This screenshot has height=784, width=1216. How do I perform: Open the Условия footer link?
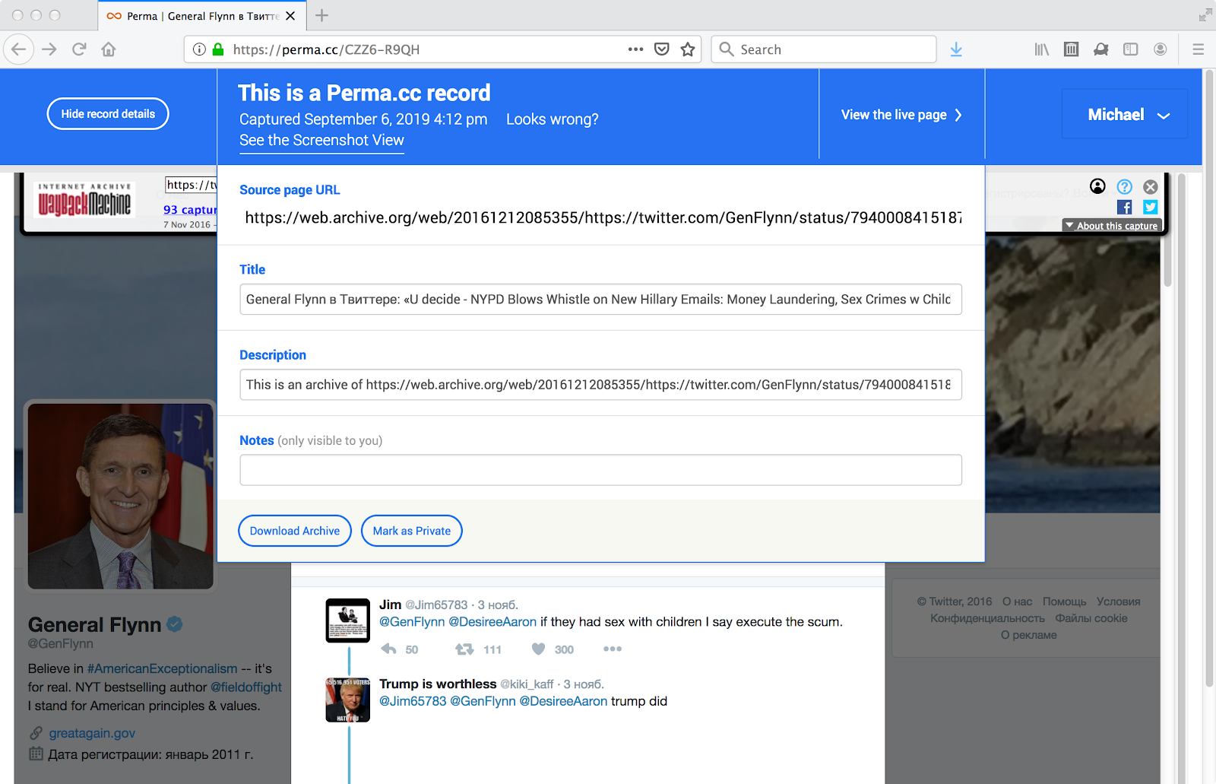(x=1119, y=601)
